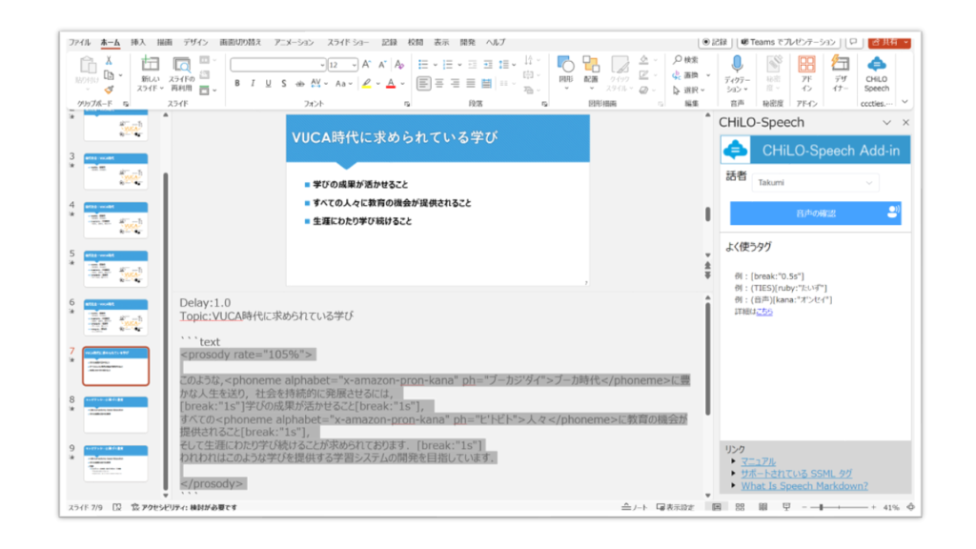This screenshot has width=976, height=549.
Task: Toggle italic text formatting
Action: click(253, 84)
